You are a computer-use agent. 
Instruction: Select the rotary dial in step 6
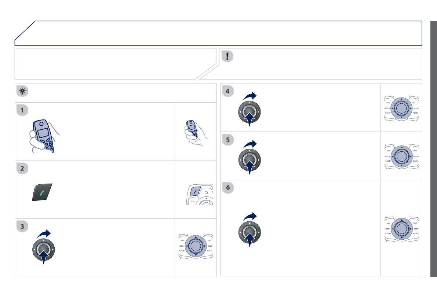249,232
